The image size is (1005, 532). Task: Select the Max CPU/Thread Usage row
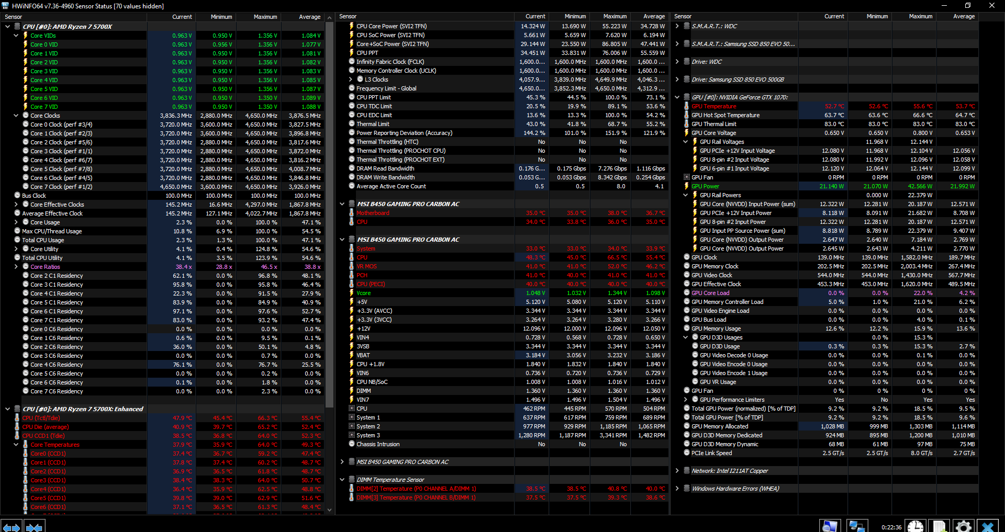coord(163,231)
